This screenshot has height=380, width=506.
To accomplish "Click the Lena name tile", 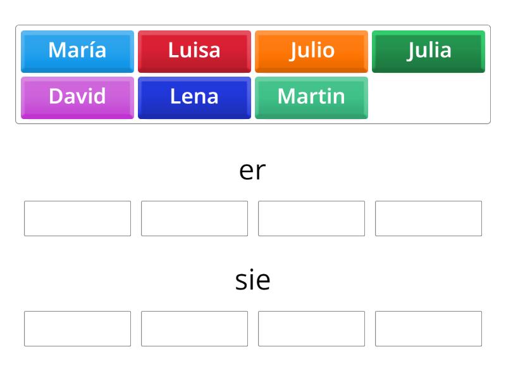I will coord(194,97).
